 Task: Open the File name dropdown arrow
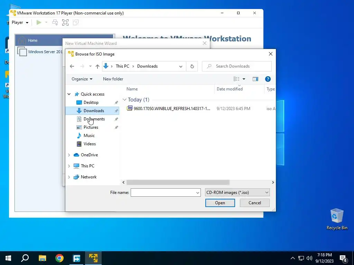[197, 193]
